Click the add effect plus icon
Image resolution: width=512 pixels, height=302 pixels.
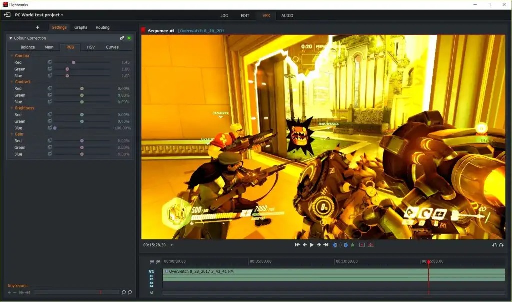(x=38, y=27)
